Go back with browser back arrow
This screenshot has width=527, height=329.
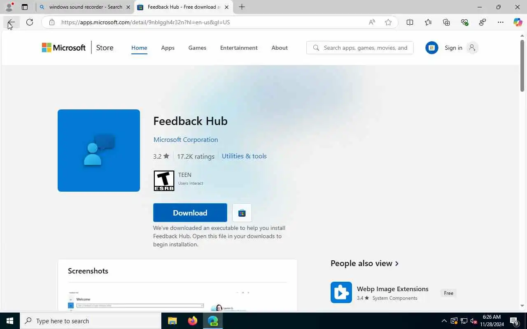12,22
